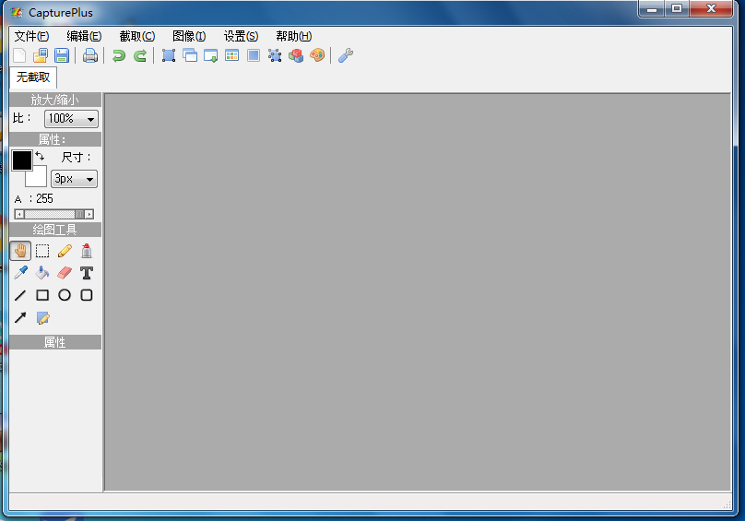This screenshot has width=745, height=521.
Task: Select the Eraser tool
Action: 65,273
